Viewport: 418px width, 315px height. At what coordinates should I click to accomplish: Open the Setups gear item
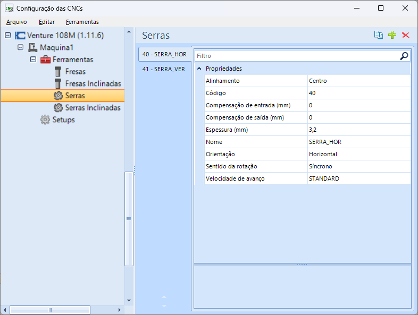[x=46, y=120]
